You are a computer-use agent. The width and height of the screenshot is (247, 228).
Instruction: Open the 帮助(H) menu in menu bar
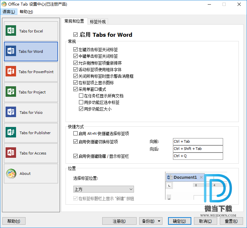point(26,12)
